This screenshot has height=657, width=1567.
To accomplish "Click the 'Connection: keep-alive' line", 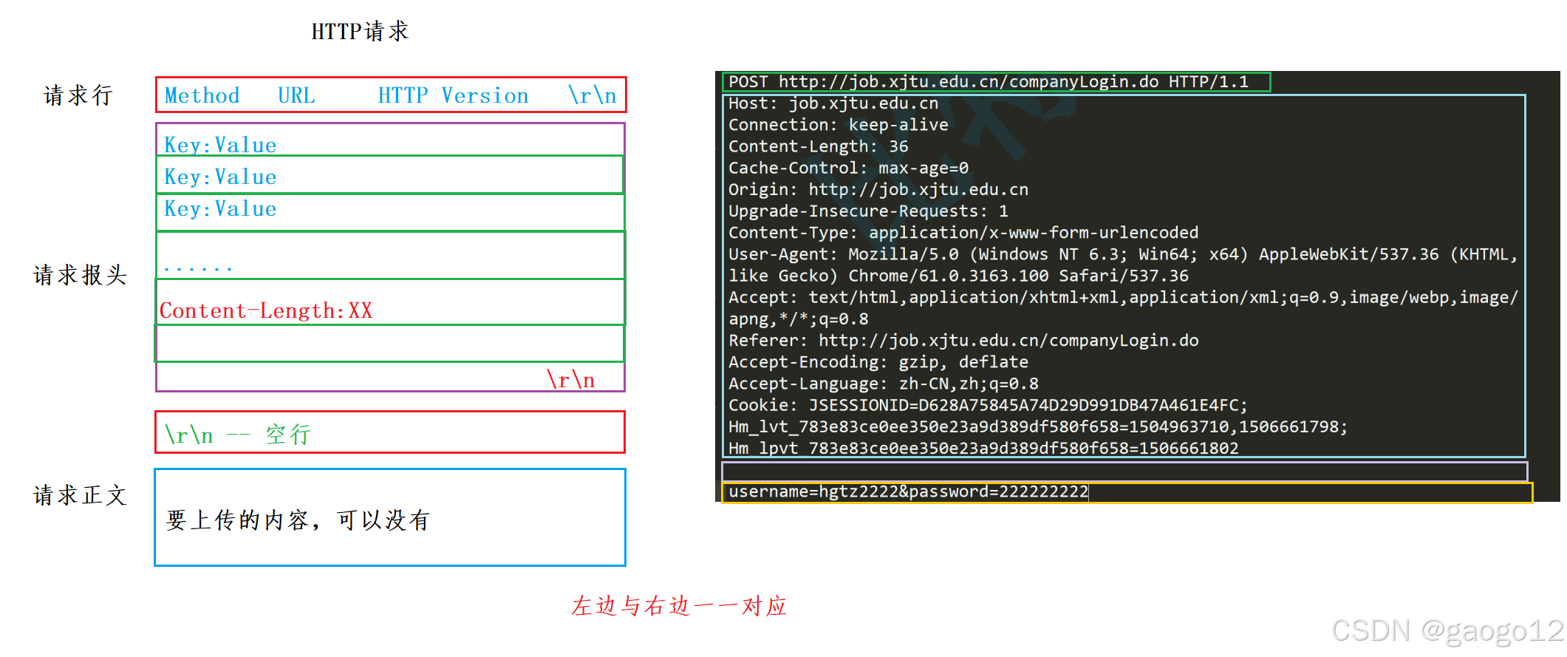I will pos(839,125).
